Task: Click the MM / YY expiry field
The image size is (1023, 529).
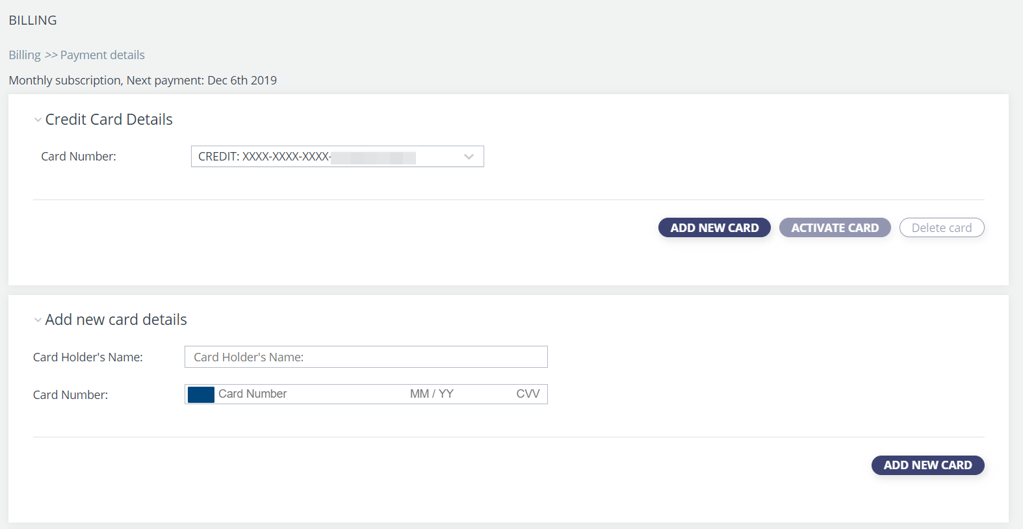Action: click(432, 394)
